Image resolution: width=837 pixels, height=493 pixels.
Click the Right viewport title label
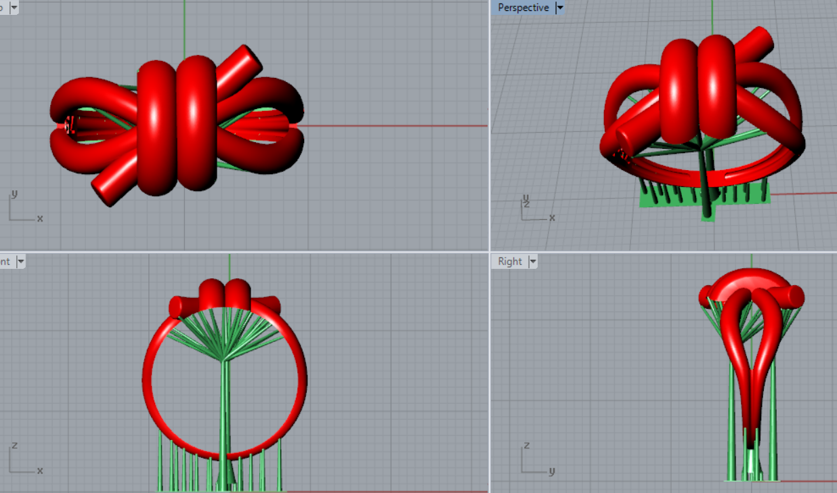pyautogui.click(x=510, y=261)
